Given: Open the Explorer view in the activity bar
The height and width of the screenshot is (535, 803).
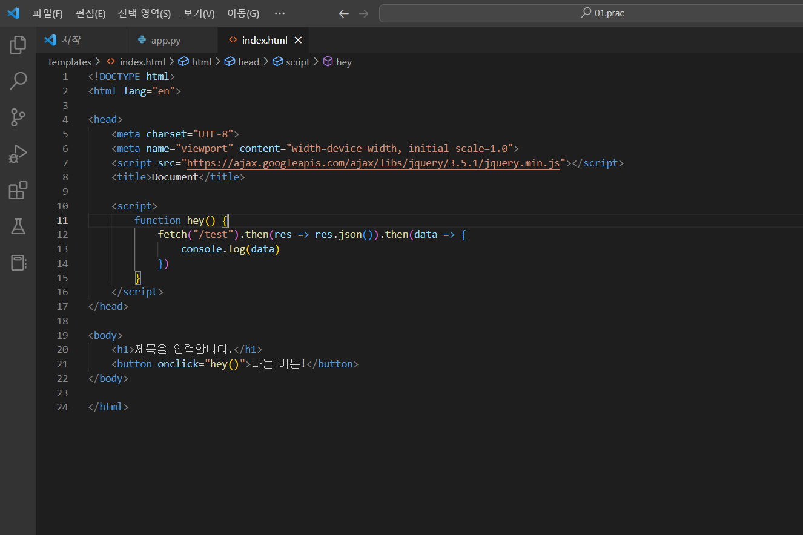Looking at the screenshot, I should click(18, 45).
